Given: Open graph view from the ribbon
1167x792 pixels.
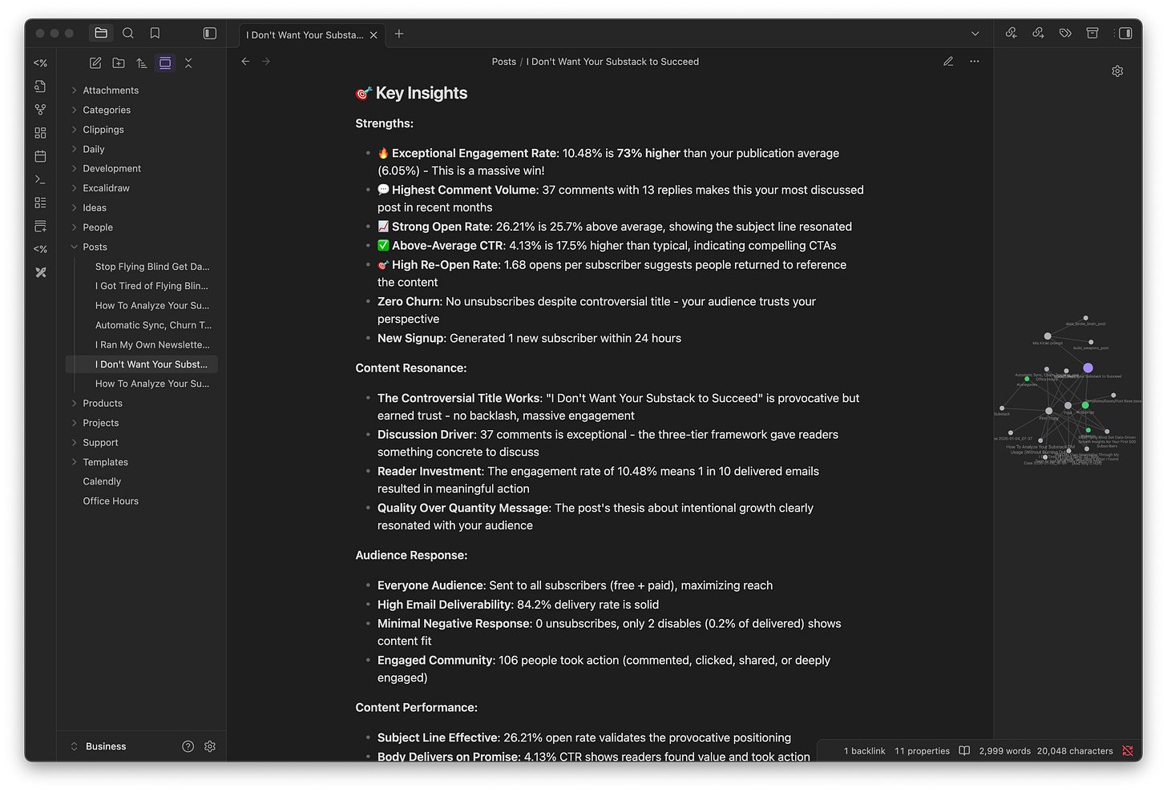Looking at the screenshot, I should (x=40, y=110).
